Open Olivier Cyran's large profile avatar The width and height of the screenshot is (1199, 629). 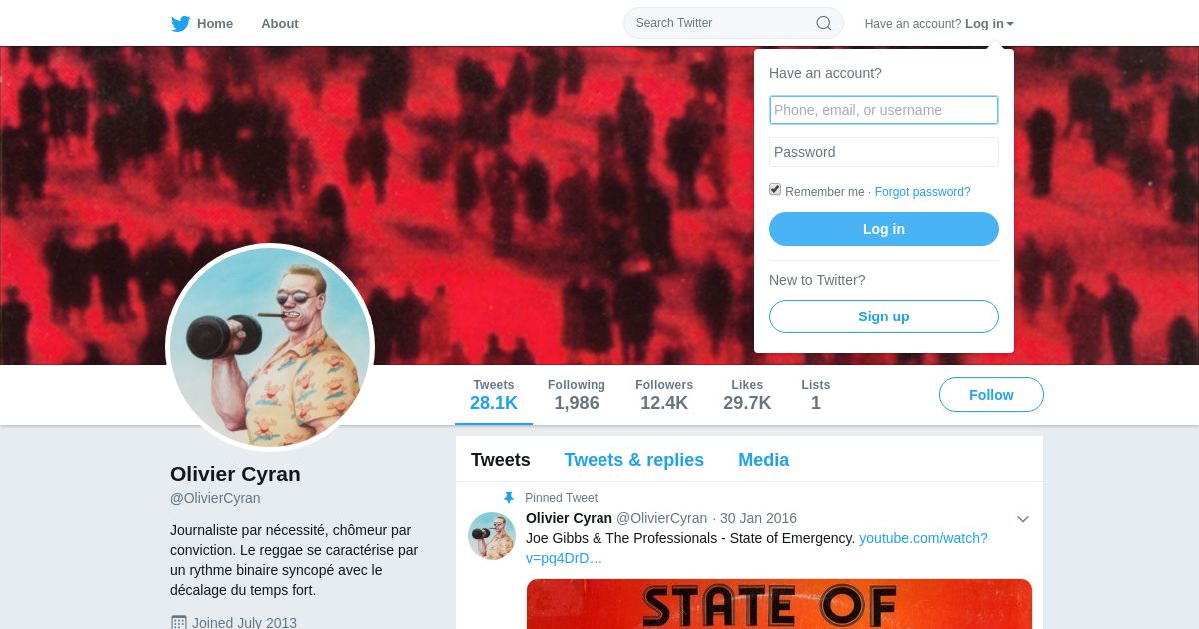(x=270, y=347)
